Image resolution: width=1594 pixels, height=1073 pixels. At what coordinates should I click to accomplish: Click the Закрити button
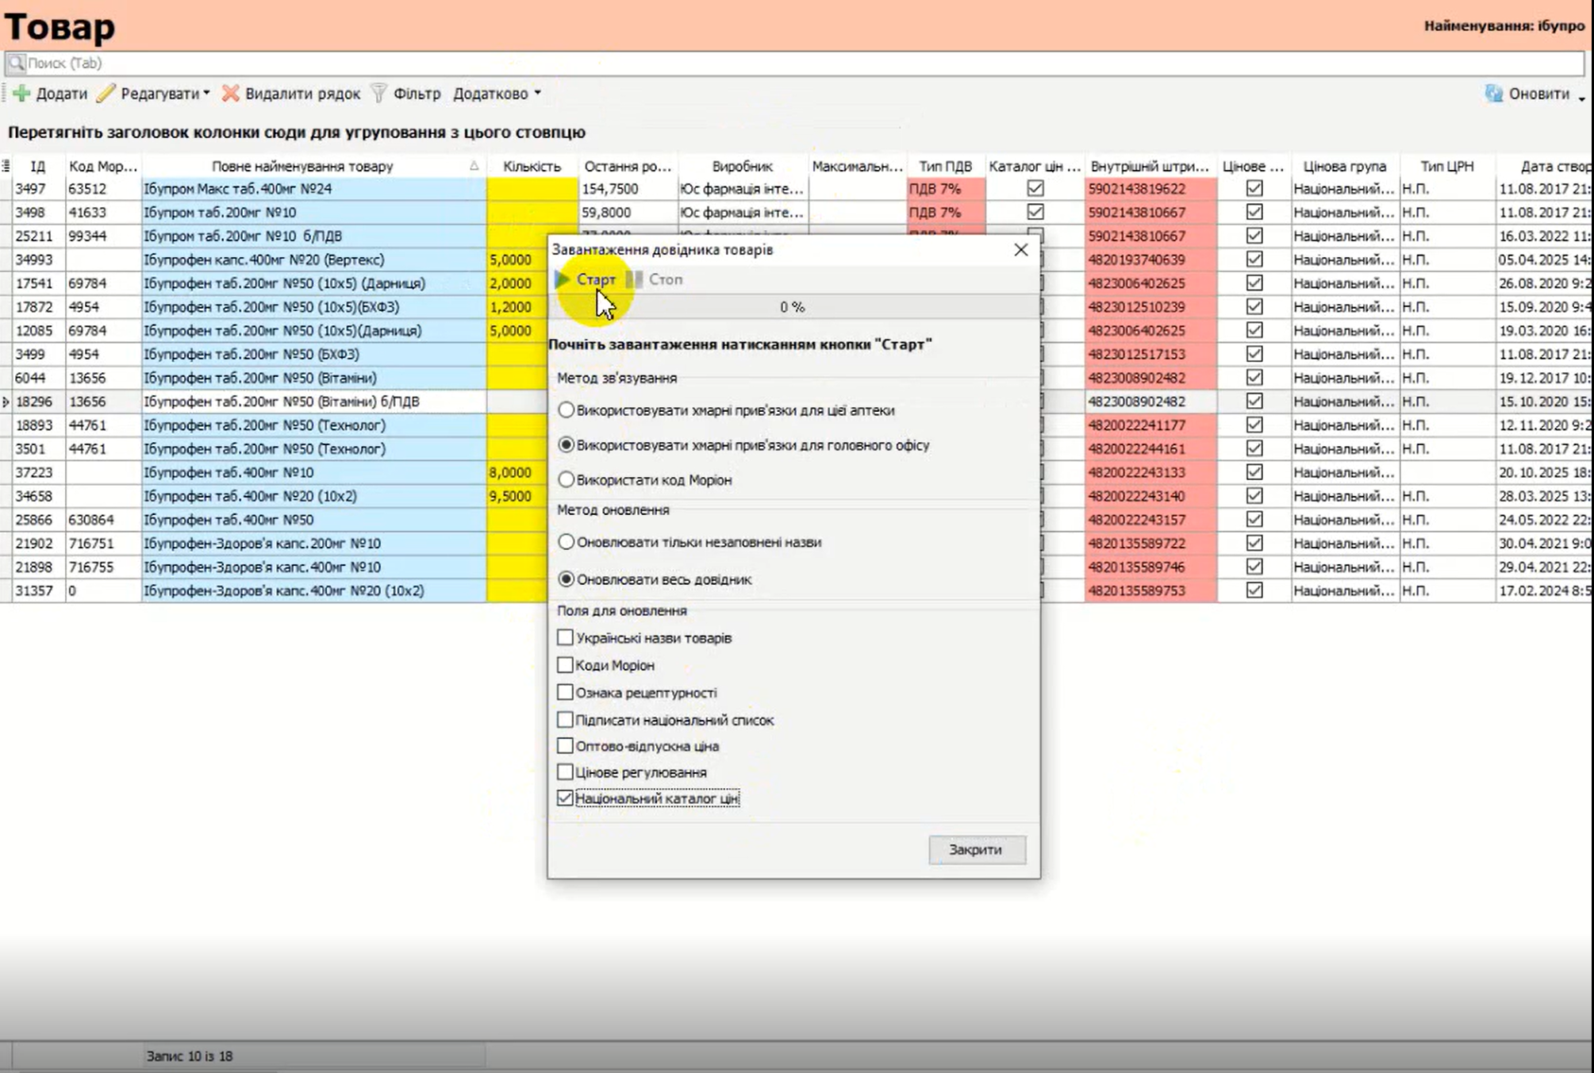click(x=976, y=850)
